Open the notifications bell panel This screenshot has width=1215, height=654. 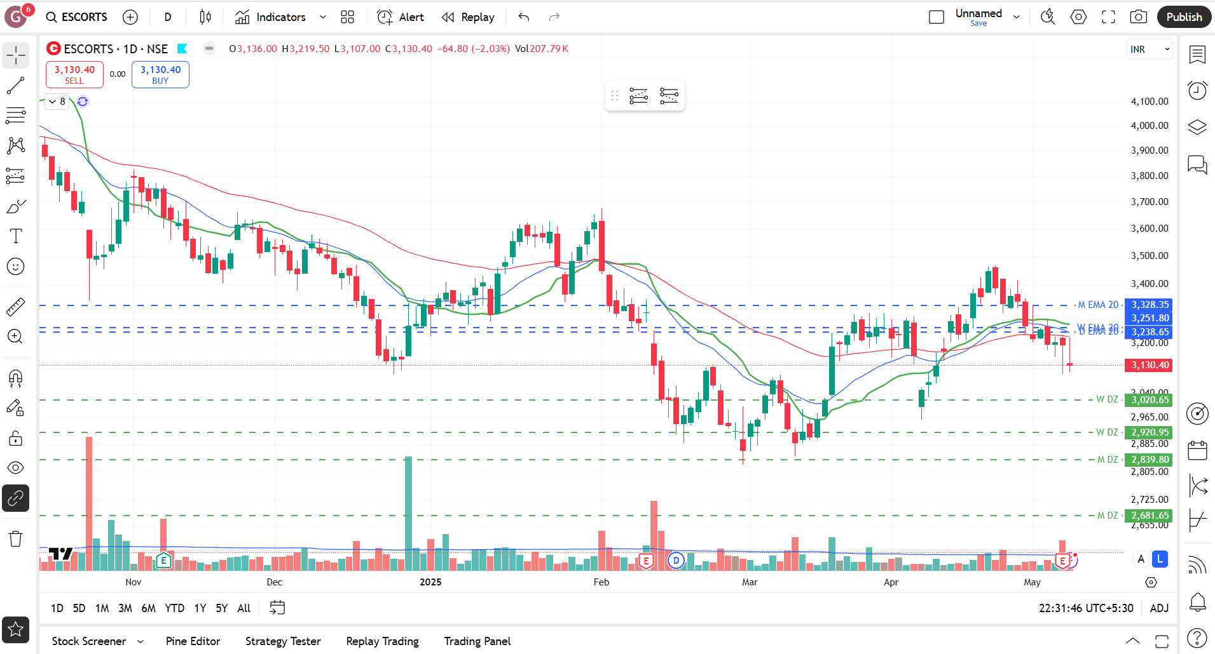(1197, 601)
